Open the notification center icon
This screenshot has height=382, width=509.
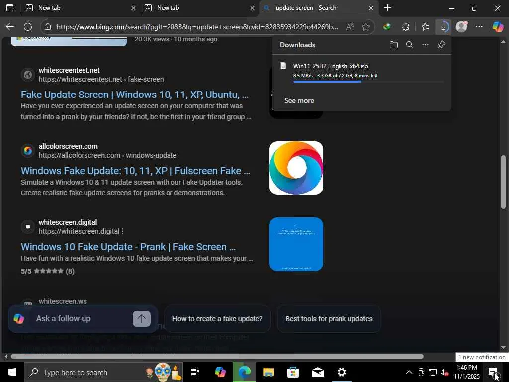tap(493, 372)
